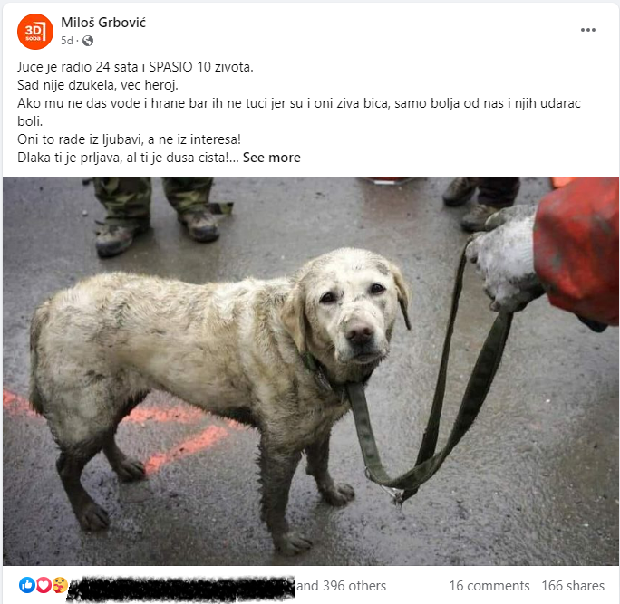
Task: Open the 3D soba profile avatar
Action: pyautogui.click(x=35, y=32)
